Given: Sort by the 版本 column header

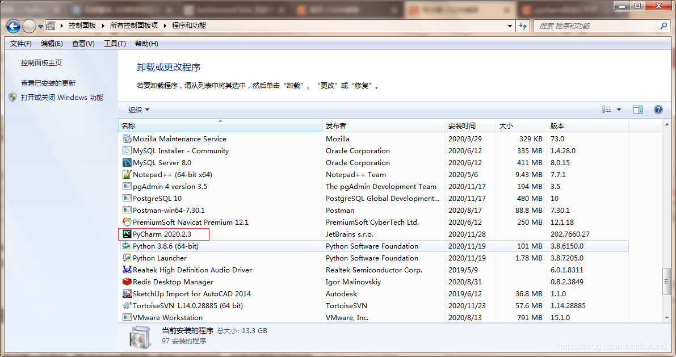Looking at the screenshot, I should (x=588, y=126).
